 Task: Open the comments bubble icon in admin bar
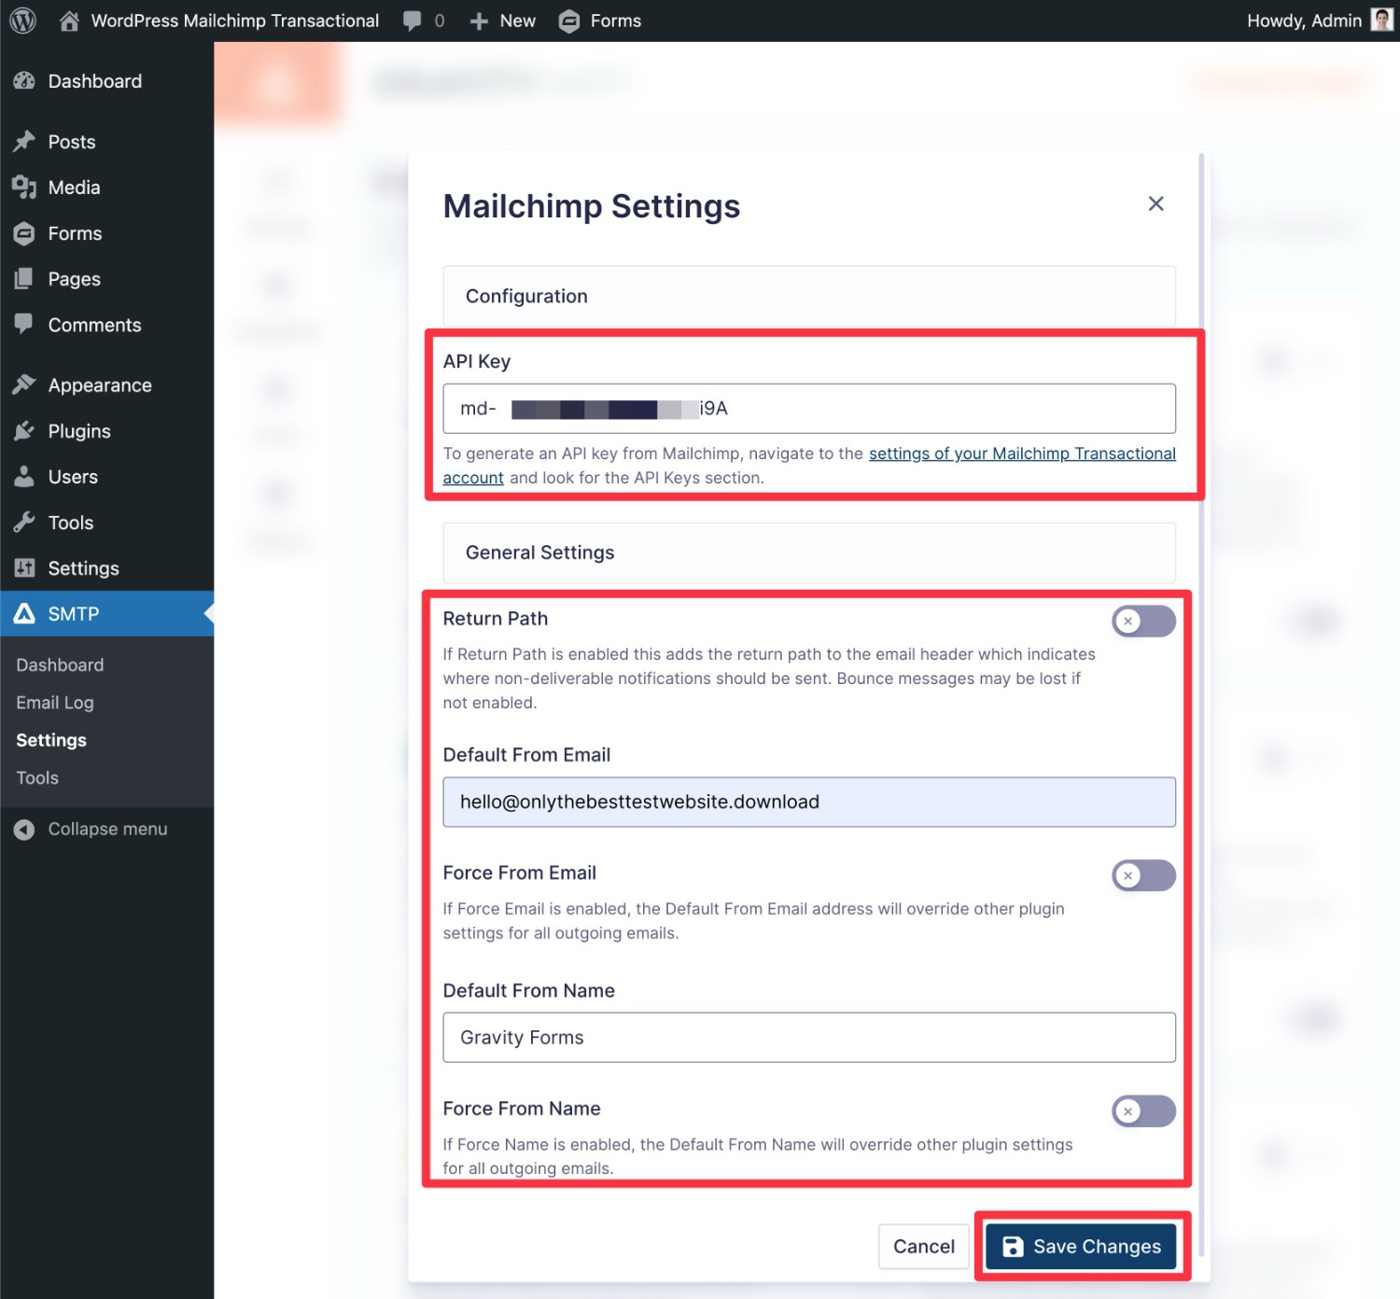[412, 21]
